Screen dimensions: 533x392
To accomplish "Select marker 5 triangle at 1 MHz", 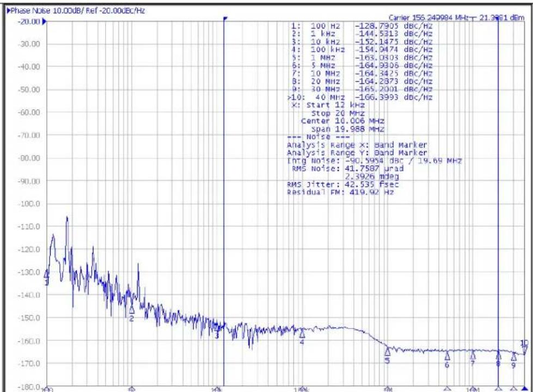I will (x=387, y=351).
